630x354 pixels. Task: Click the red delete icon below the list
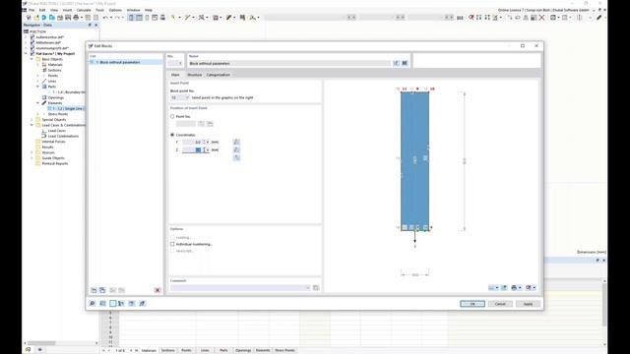coord(157,290)
